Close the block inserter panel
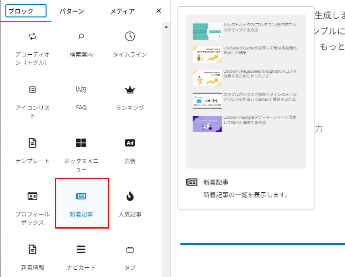 click(158, 11)
